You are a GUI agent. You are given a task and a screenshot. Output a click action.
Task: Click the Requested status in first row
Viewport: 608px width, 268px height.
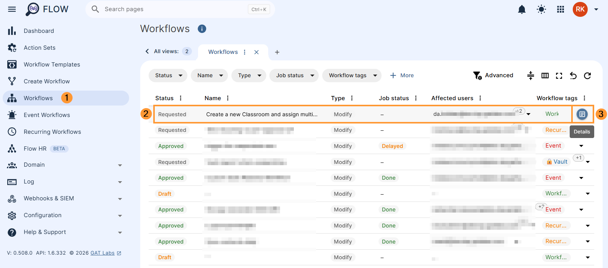(x=172, y=114)
